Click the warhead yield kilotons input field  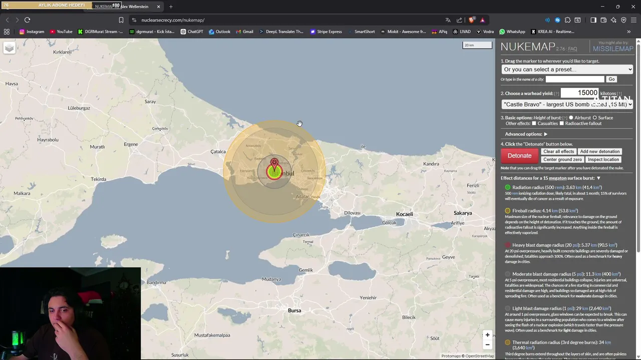click(579, 93)
